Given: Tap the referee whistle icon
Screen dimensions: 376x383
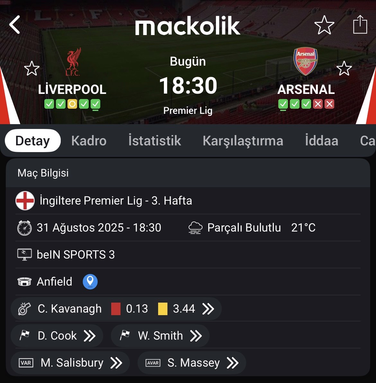Looking at the screenshot, I should (x=24, y=308).
